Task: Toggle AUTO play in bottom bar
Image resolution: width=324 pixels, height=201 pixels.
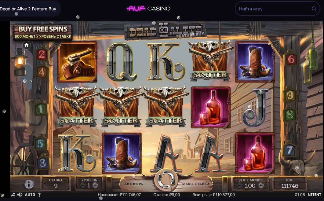Action: (x=30, y=195)
